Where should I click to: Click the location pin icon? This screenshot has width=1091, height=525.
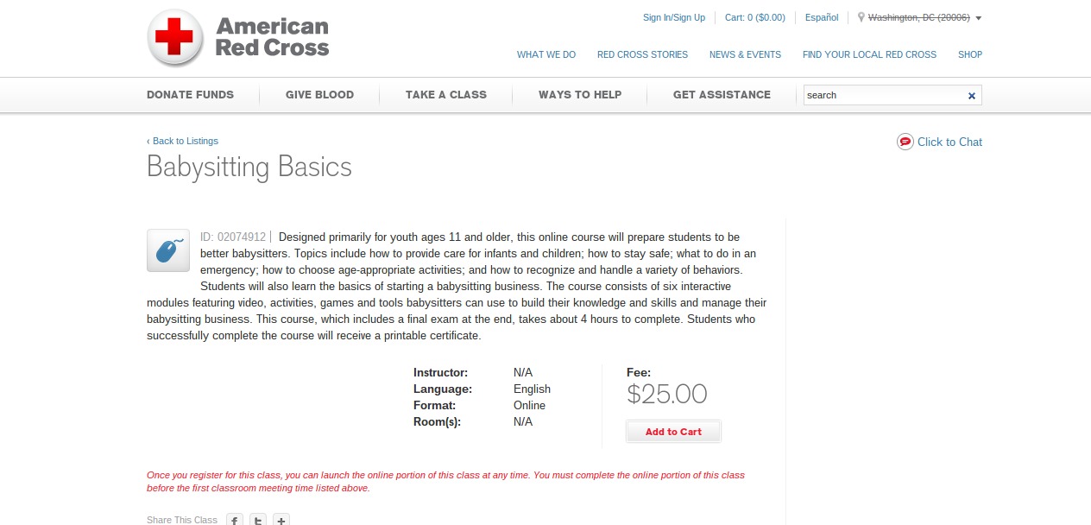tap(861, 17)
